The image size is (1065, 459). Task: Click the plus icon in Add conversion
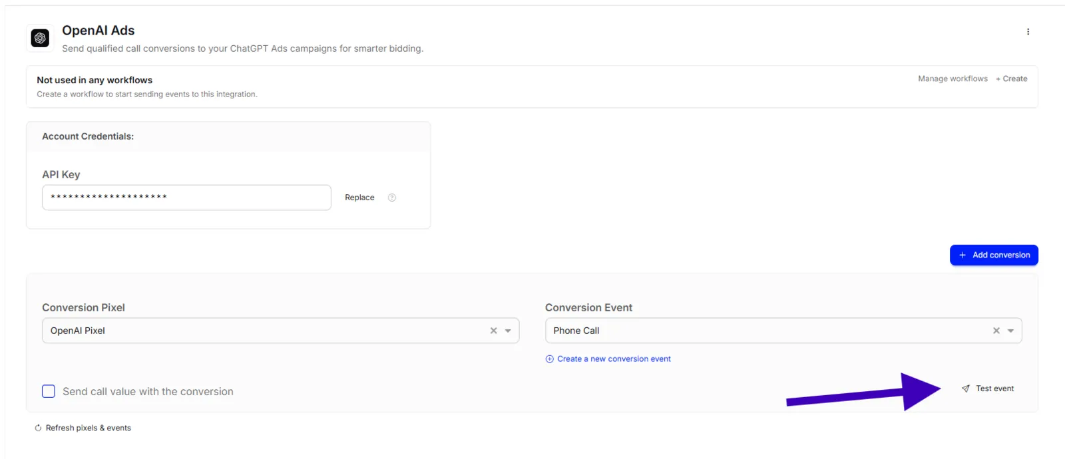(962, 255)
